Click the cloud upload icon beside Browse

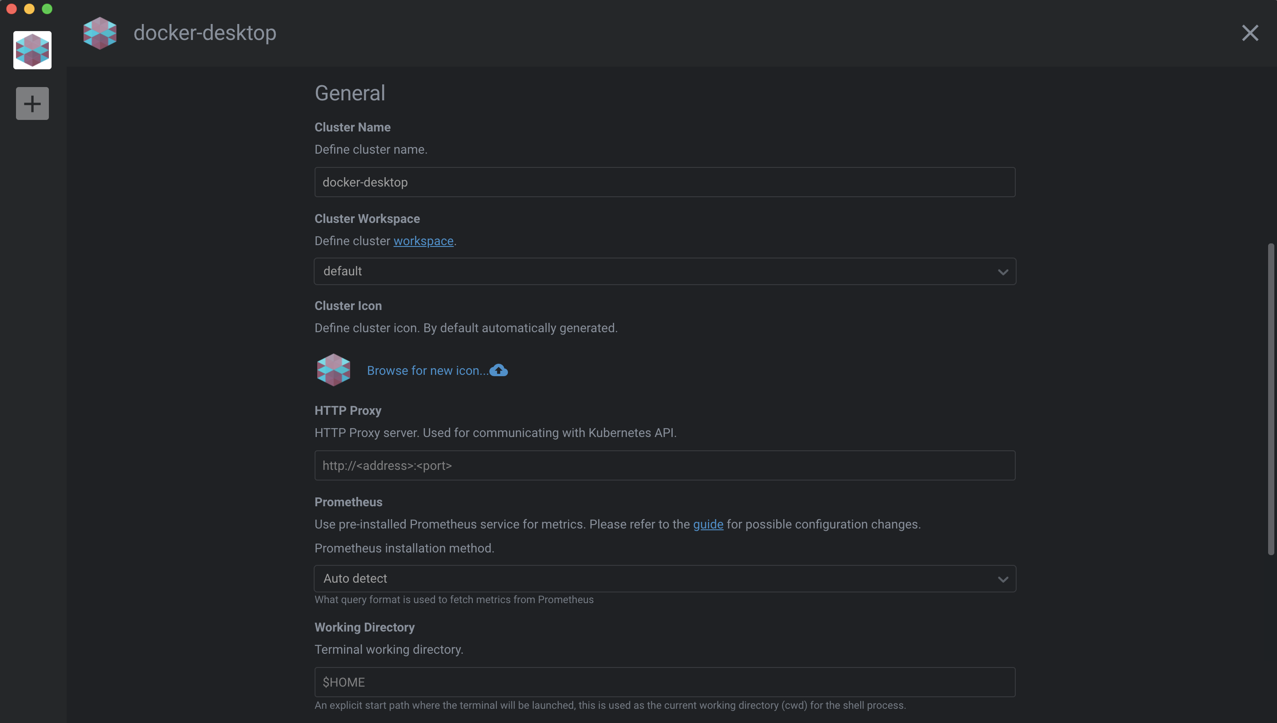(x=499, y=369)
